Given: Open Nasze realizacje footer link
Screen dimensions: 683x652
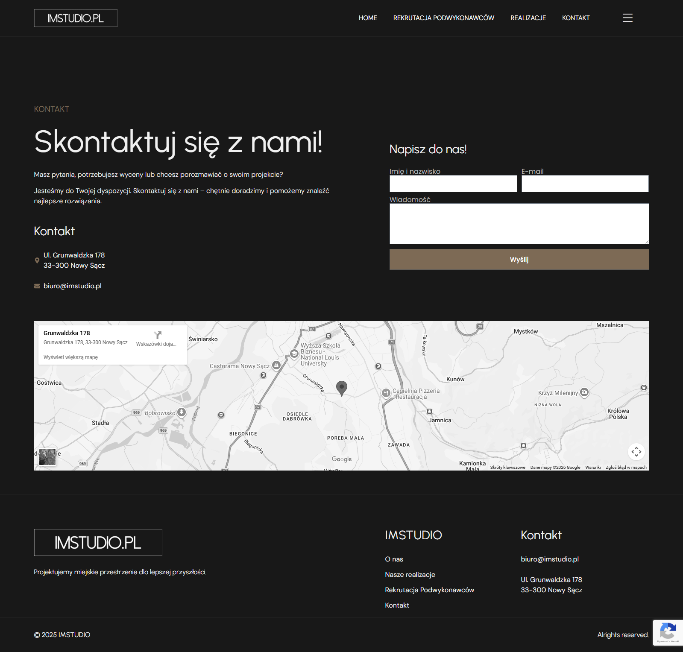Looking at the screenshot, I should coord(410,575).
